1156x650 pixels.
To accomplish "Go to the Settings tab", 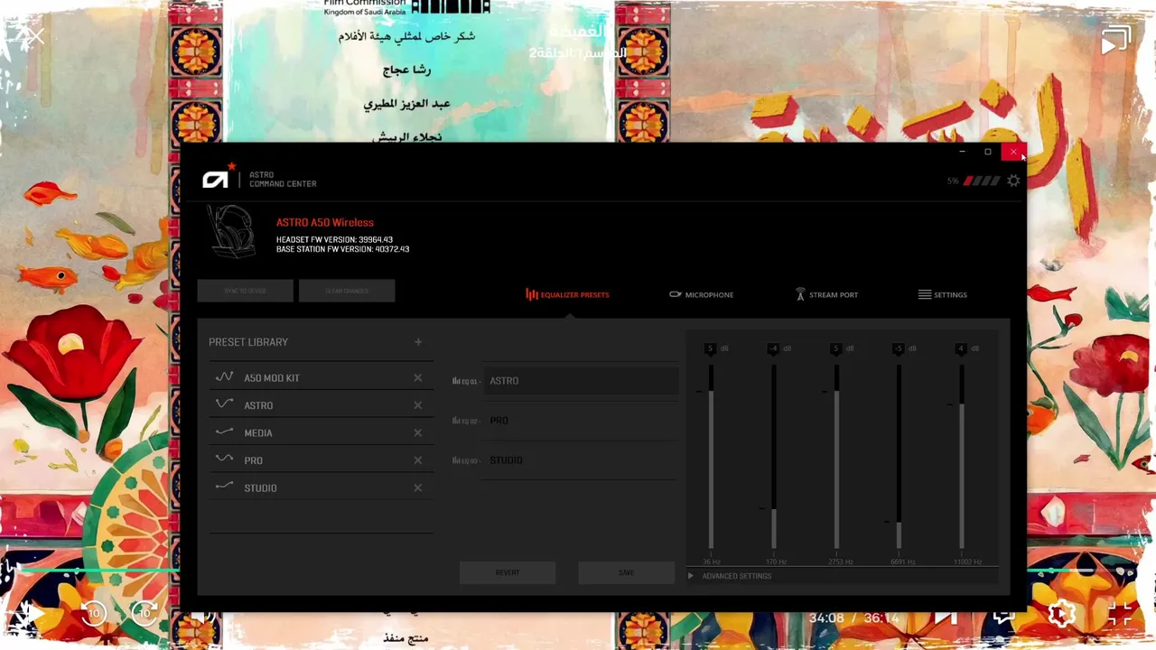I will coord(942,294).
